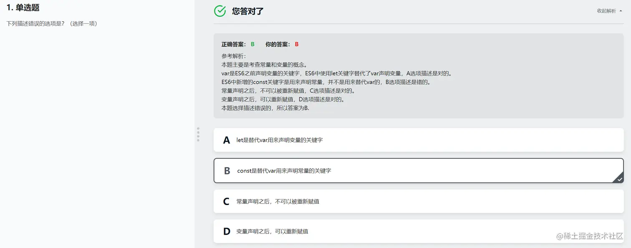Click the red your-answer letter B
This screenshot has height=248, width=631.
tap(297, 44)
